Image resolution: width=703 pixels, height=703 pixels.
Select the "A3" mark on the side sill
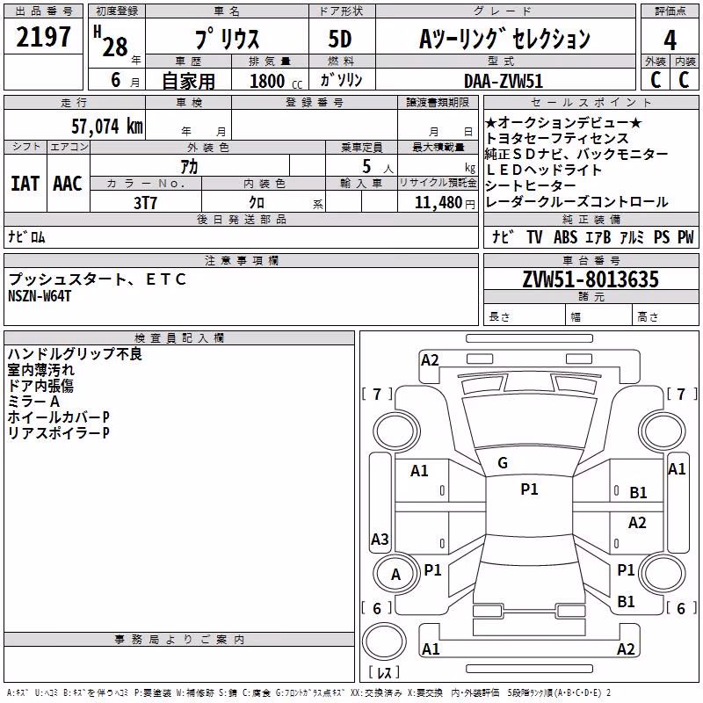pos(380,539)
